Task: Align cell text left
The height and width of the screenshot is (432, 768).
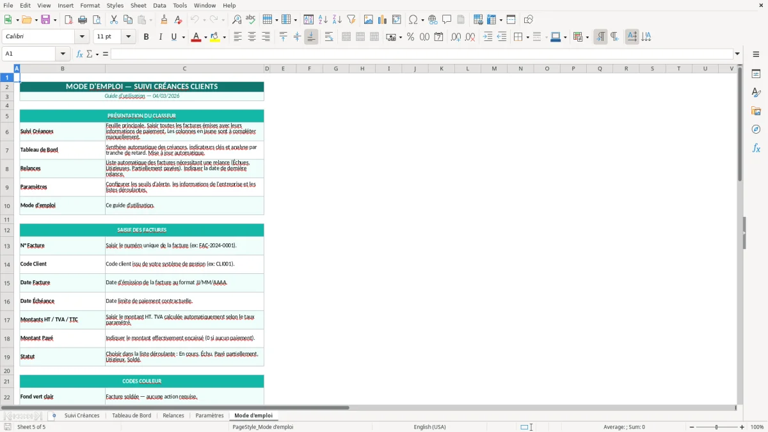Action: pos(237,37)
